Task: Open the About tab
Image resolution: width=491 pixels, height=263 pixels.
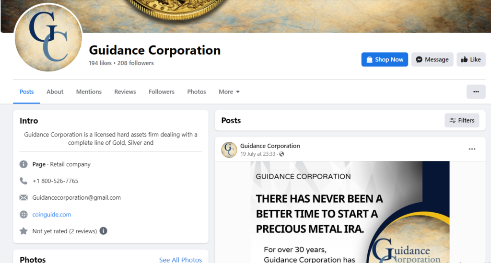Action: click(x=55, y=91)
